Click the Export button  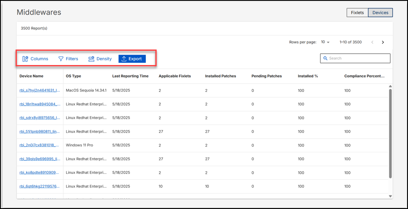tap(132, 59)
